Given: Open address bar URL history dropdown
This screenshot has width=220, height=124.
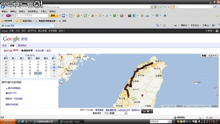Looking at the screenshot, I should coord(151,7).
